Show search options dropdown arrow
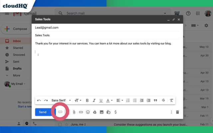213x133 pixels. [x=165, y=13]
